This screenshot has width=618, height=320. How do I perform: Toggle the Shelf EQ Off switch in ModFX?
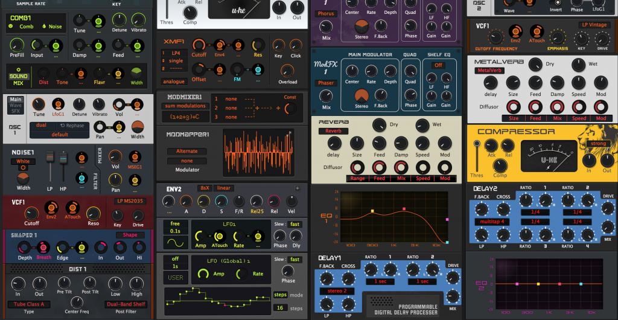pyautogui.click(x=438, y=65)
